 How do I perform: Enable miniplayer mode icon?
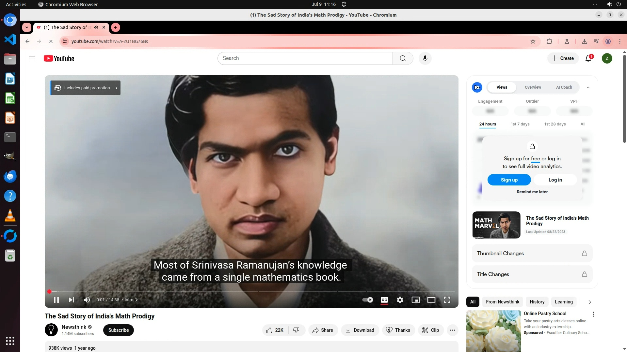415,300
